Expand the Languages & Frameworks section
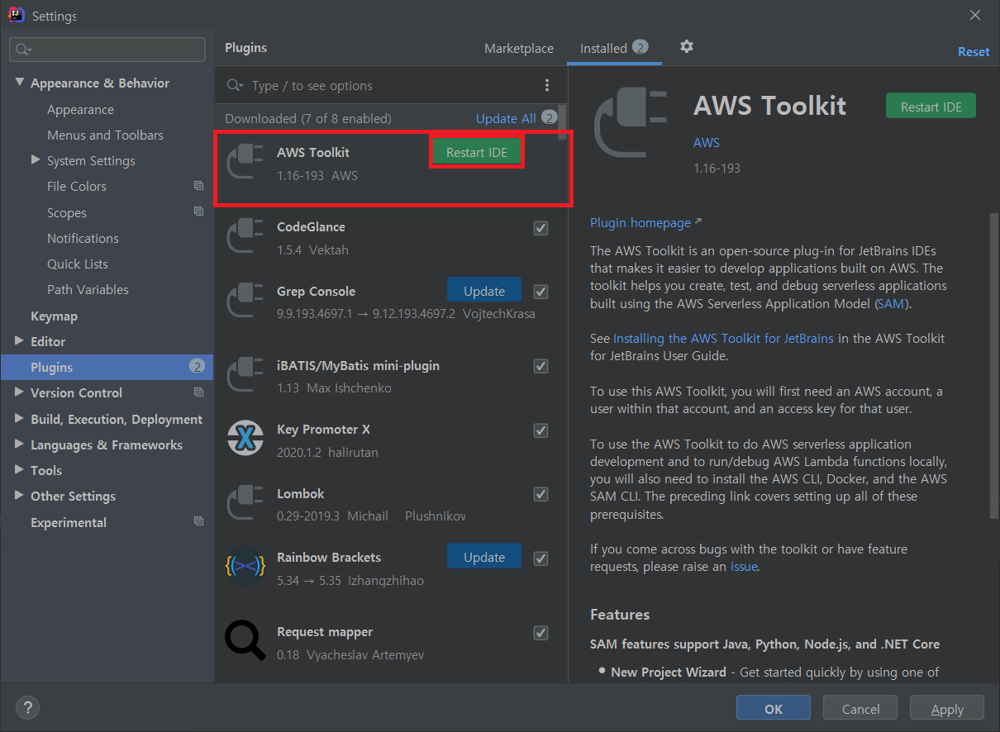Image resolution: width=1000 pixels, height=732 pixels. tap(20, 444)
